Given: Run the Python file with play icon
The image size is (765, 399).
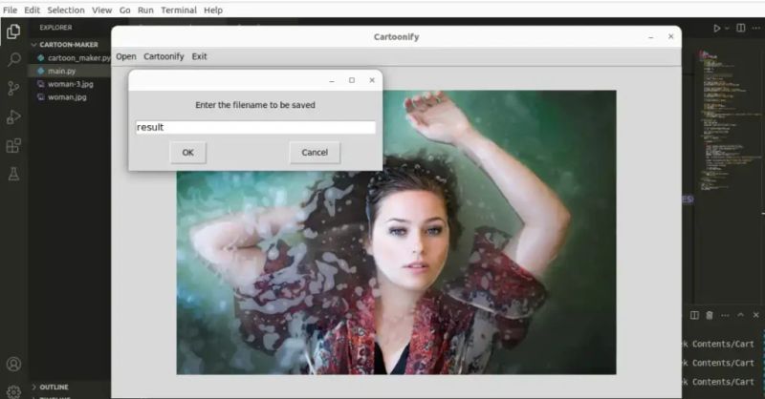Looking at the screenshot, I should coord(716,29).
